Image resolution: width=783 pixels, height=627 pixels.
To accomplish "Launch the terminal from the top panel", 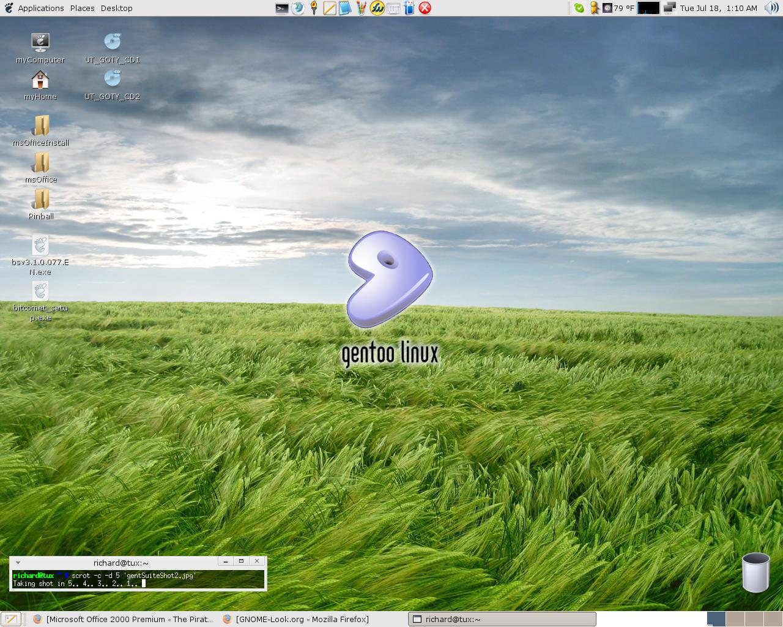I will 282,8.
